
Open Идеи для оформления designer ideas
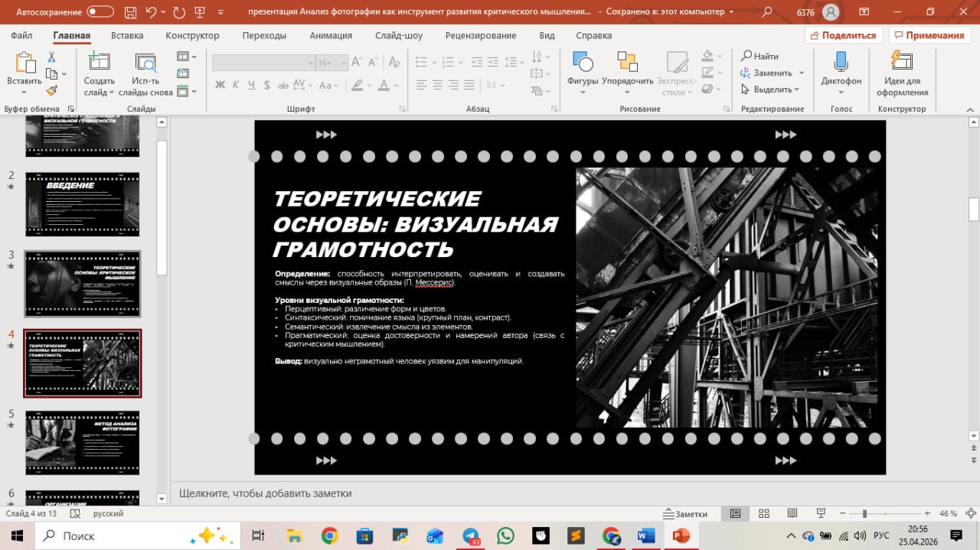click(902, 75)
